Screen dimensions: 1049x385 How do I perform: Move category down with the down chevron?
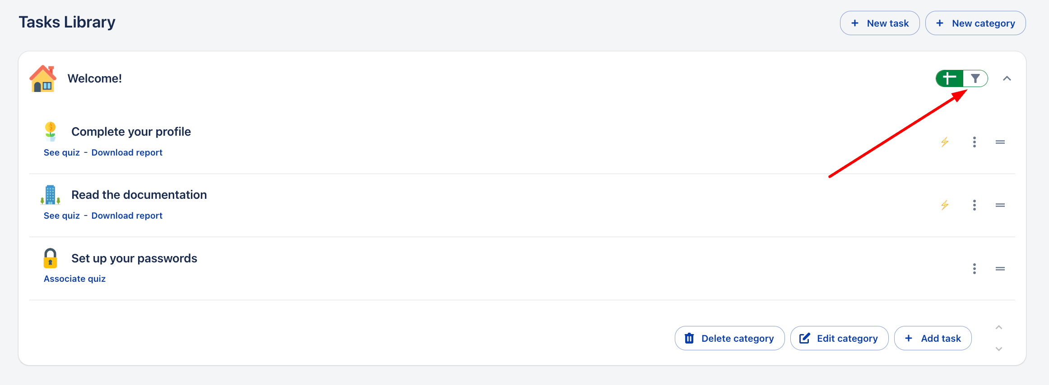tap(999, 349)
